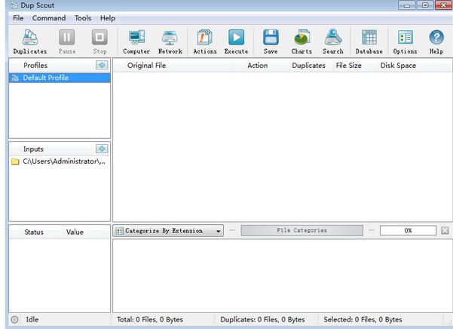Screen dimensions: 453x329
Task: Minimize the Dup Scout window
Action: point(407,5)
